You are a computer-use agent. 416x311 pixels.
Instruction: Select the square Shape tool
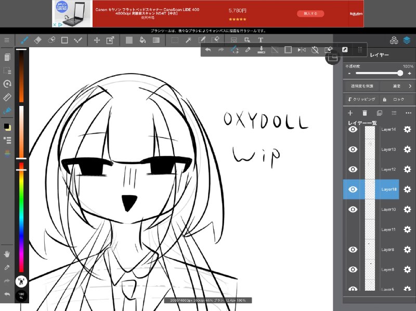pos(64,40)
